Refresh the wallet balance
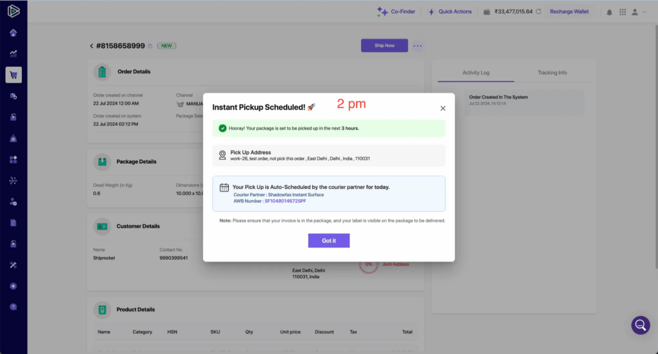This screenshot has height=354, width=658. click(538, 12)
